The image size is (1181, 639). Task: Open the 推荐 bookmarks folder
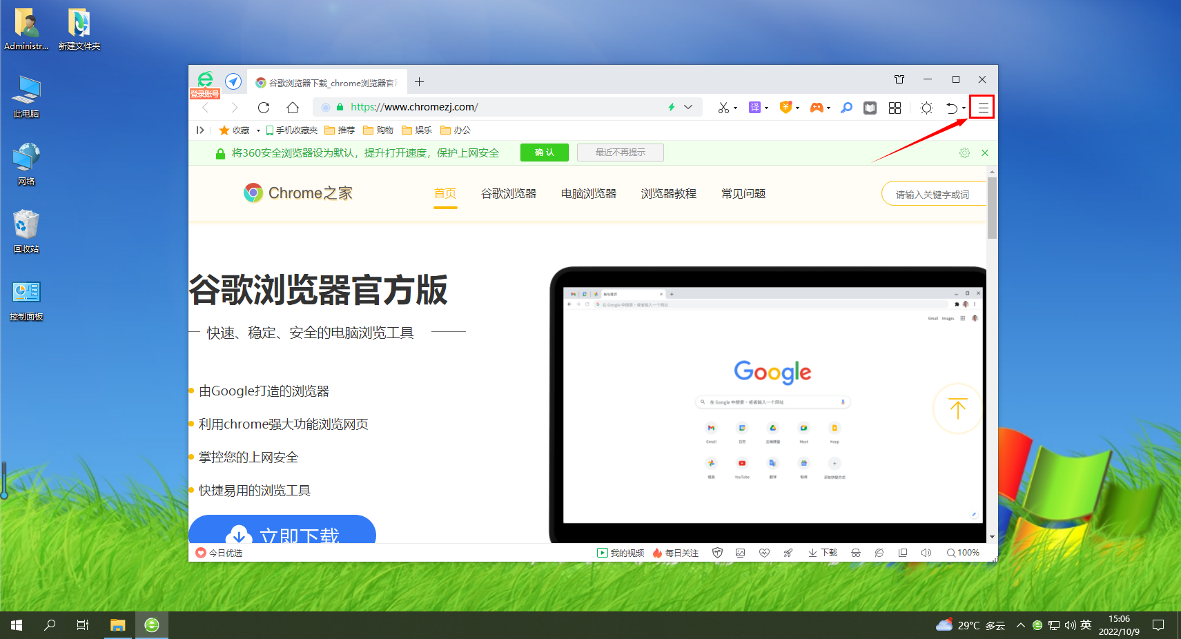point(340,130)
